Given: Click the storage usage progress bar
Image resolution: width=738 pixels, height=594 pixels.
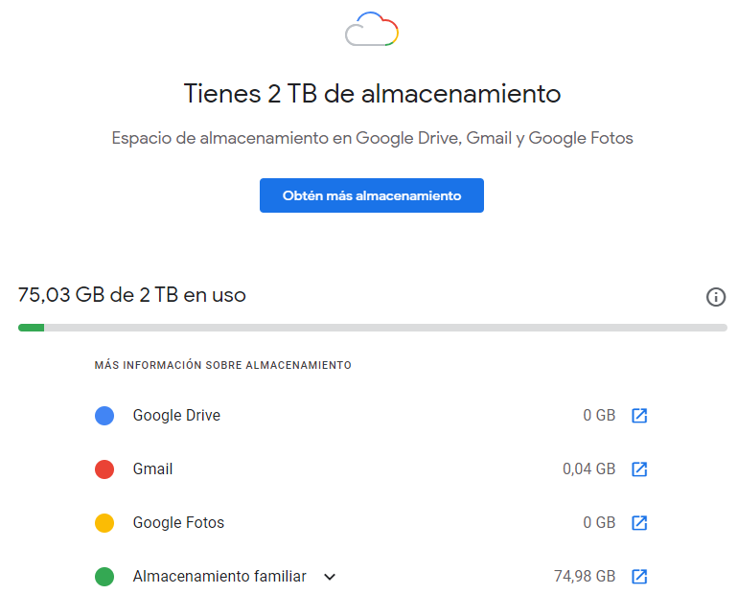Looking at the screenshot, I should (x=372, y=328).
